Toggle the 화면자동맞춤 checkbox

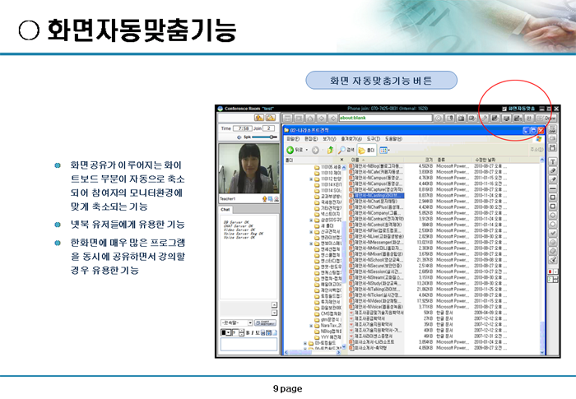click(504, 109)
